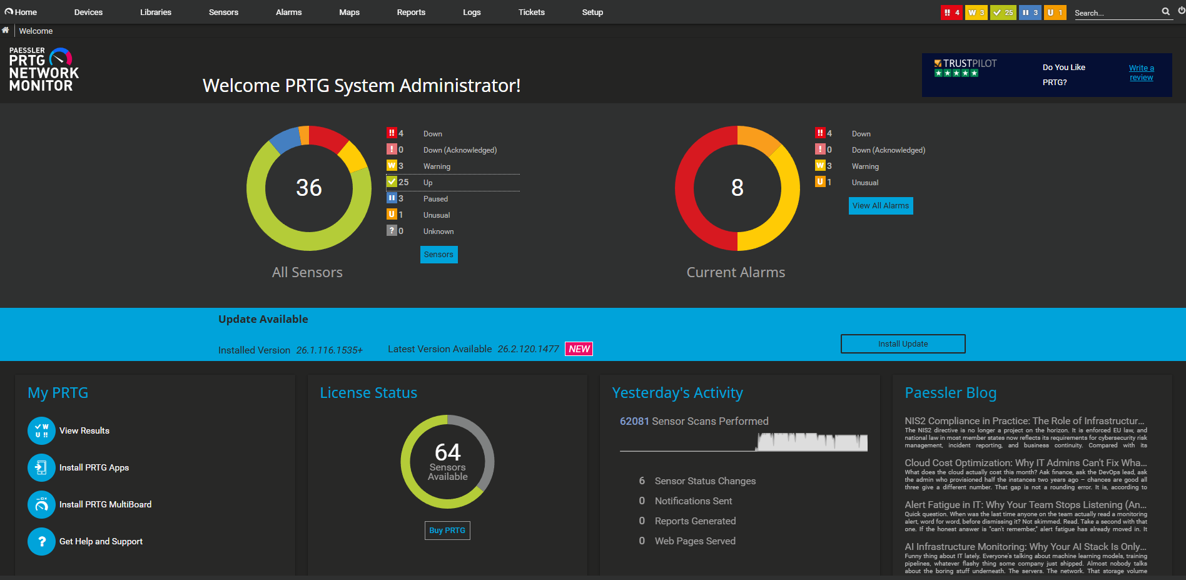Viewport: 1186px width, 580px height.
Task: Open the Install PRTG MultiBoard text link
Action: tap(105, 504)
